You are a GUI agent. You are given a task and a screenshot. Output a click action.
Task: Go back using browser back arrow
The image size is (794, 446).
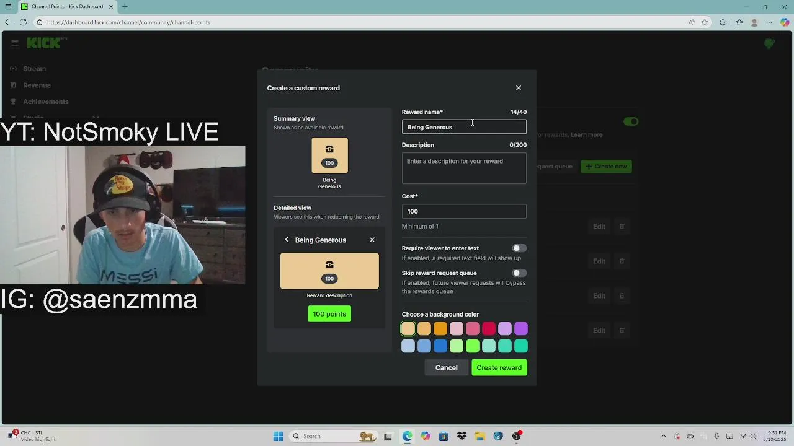pyautogui.click(x=7, y=22)
